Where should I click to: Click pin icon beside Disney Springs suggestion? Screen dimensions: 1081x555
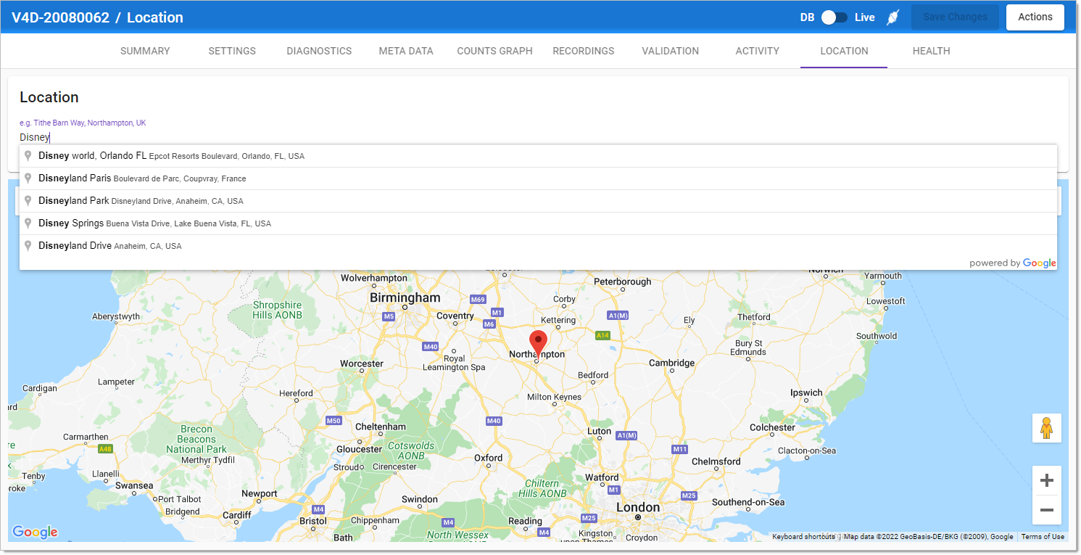28,223
